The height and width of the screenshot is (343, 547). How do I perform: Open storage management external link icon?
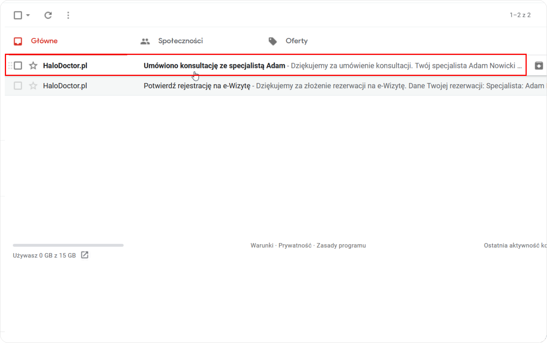85,255
